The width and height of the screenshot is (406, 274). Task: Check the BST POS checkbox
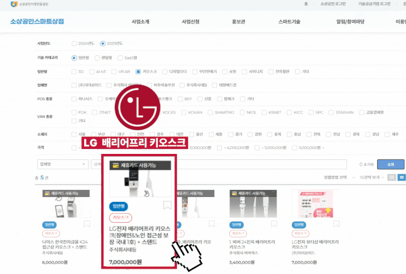point(180,99)
